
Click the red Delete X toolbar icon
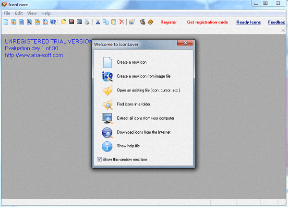[121, 22]
